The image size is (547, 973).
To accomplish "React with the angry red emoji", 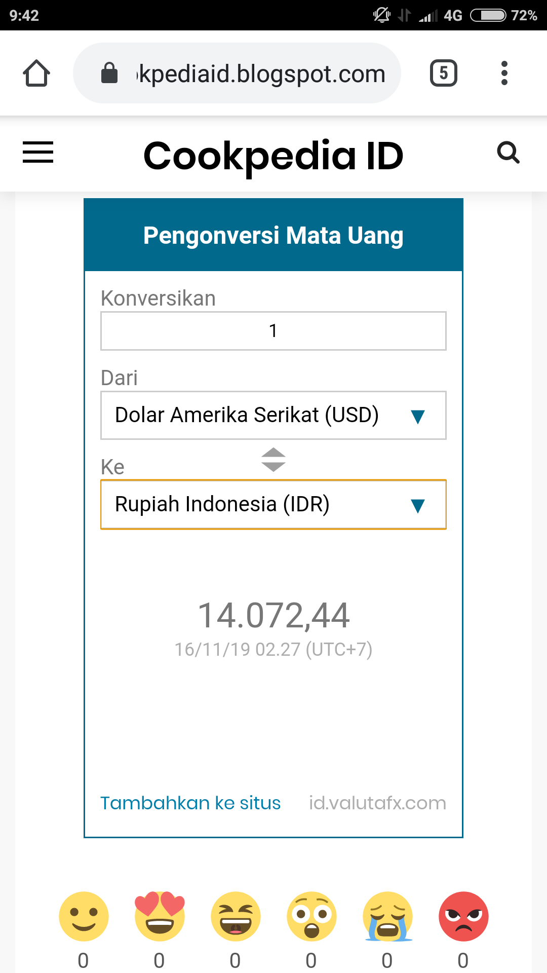I will point(463,916).
